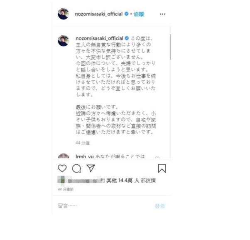Viewport: 250px width, 240px height.
Task: Open lrmh_yu commenter profile
Action: click(x=84, y=156)
